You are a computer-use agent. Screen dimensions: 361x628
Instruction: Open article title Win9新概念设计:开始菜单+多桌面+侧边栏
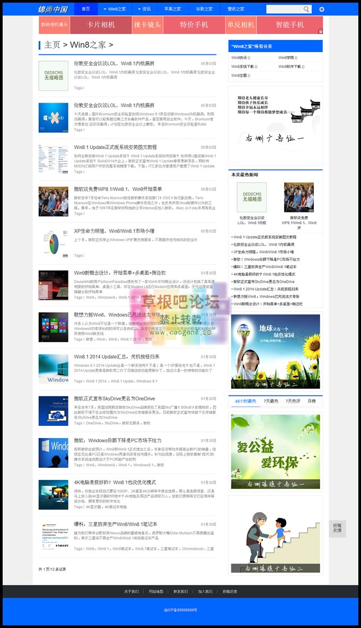120,272
